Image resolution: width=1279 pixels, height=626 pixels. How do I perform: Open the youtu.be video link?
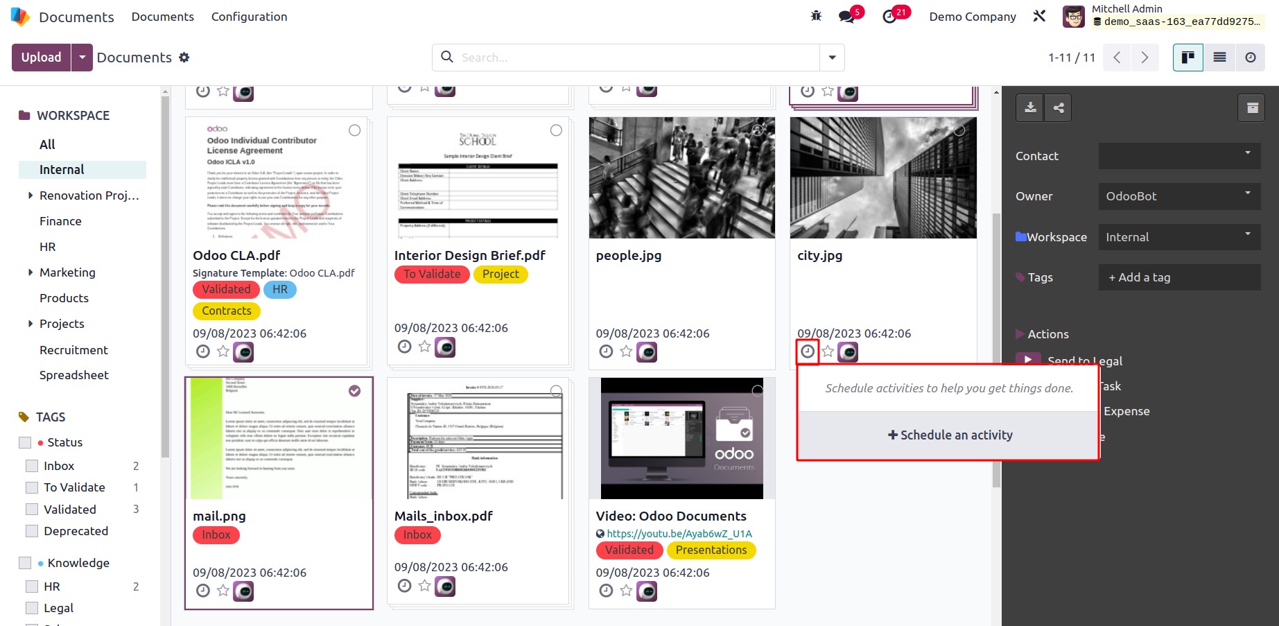coord(679,534)
